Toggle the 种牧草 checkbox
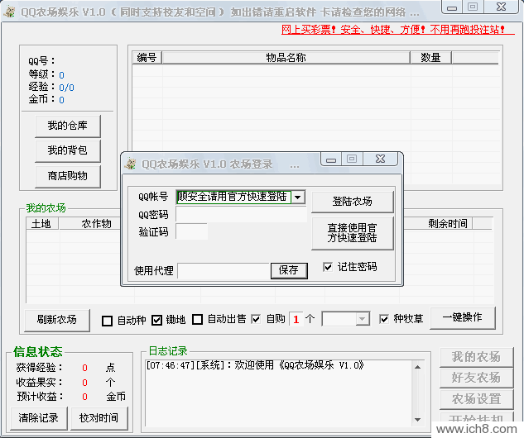 coord(384,319)
